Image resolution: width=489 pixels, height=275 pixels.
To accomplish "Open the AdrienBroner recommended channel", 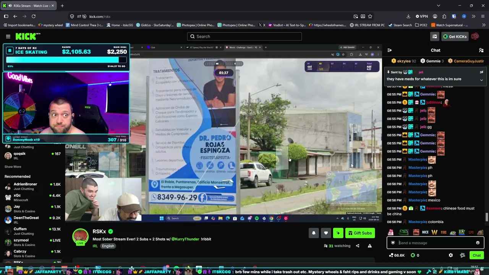I will coord(32,186).
